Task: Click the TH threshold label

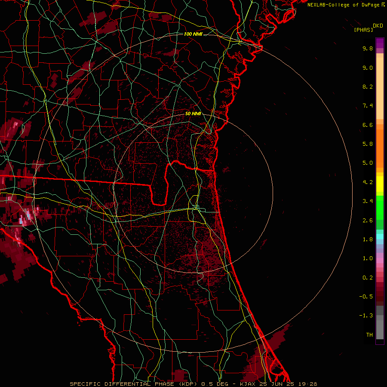Action: (x=369, y=335)
